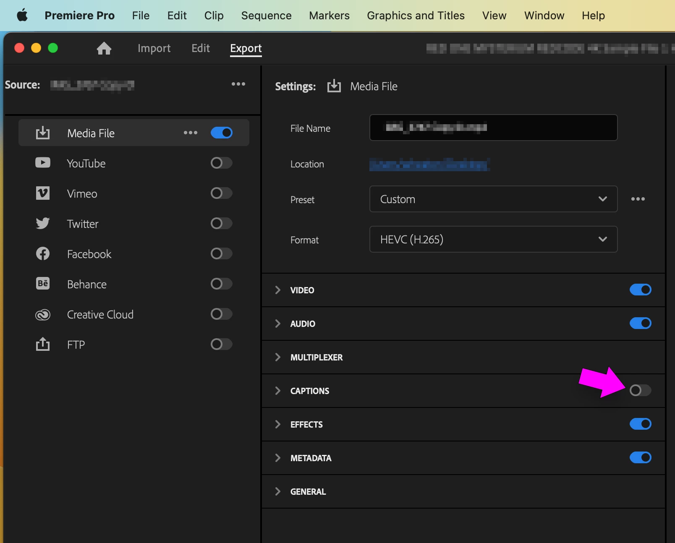Open the Premiere Pro application menu
Screen dimensions: 675x543
click(79, 16)
